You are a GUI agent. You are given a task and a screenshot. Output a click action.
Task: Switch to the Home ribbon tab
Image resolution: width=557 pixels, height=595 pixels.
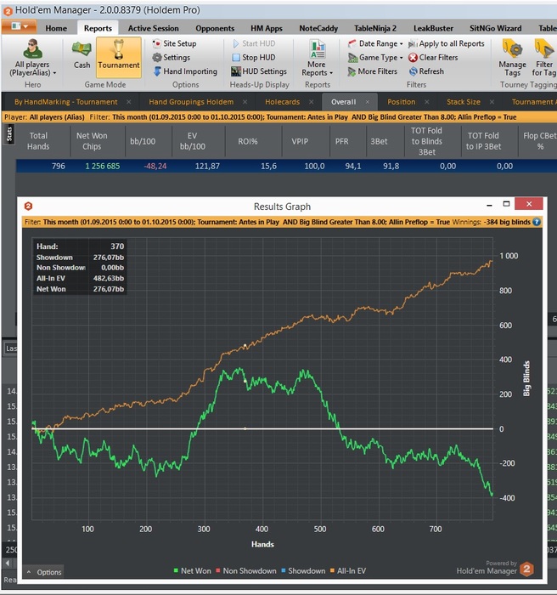pyautogui.click(x=56, y=28)
